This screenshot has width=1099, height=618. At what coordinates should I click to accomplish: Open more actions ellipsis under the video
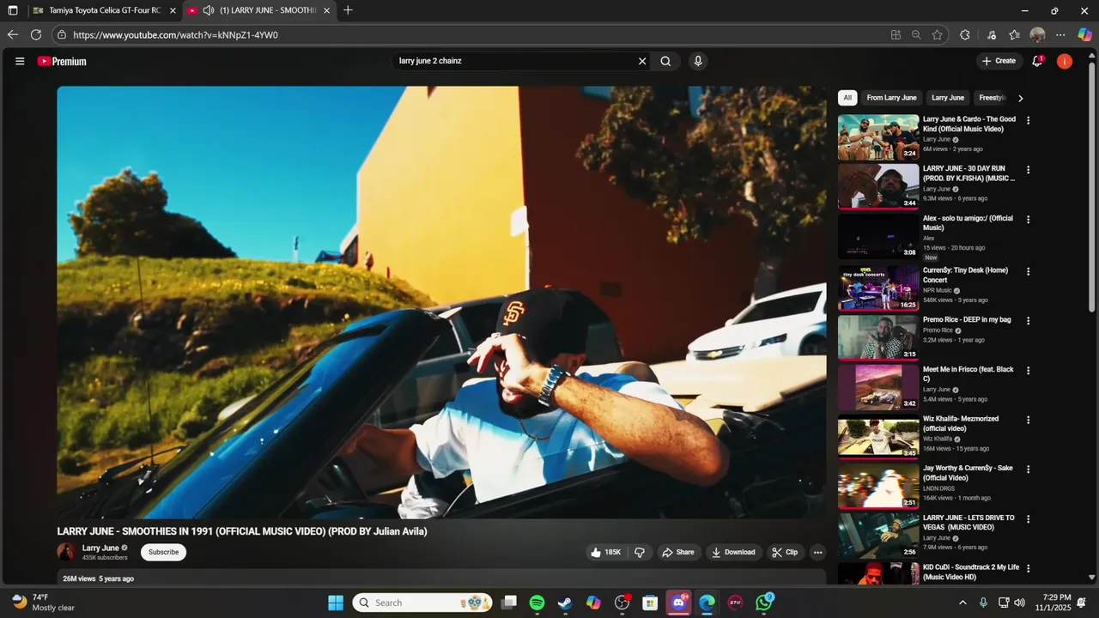point(817,552)
